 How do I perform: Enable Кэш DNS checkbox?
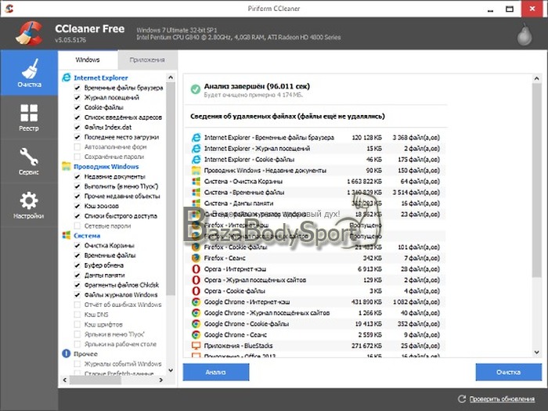(x=78, y=315)
